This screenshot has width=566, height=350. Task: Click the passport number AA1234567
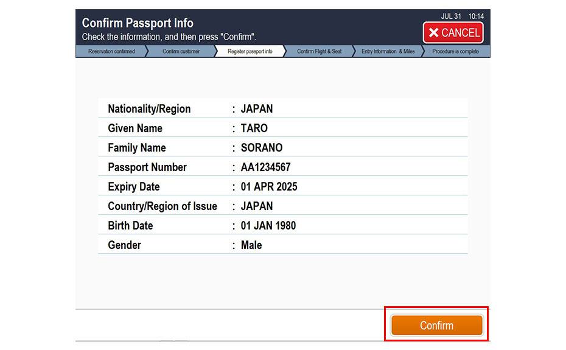265,167
